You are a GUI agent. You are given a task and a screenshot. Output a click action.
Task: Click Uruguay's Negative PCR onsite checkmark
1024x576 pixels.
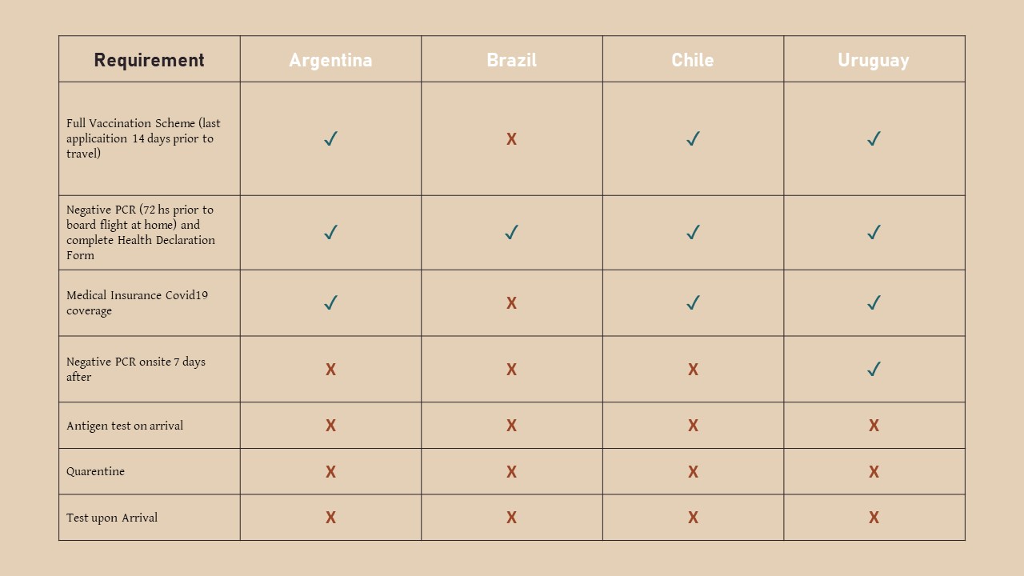[x=874, y=369]
